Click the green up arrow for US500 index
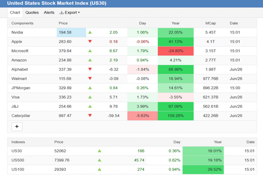The image size is (263, 175). [99, 160]
